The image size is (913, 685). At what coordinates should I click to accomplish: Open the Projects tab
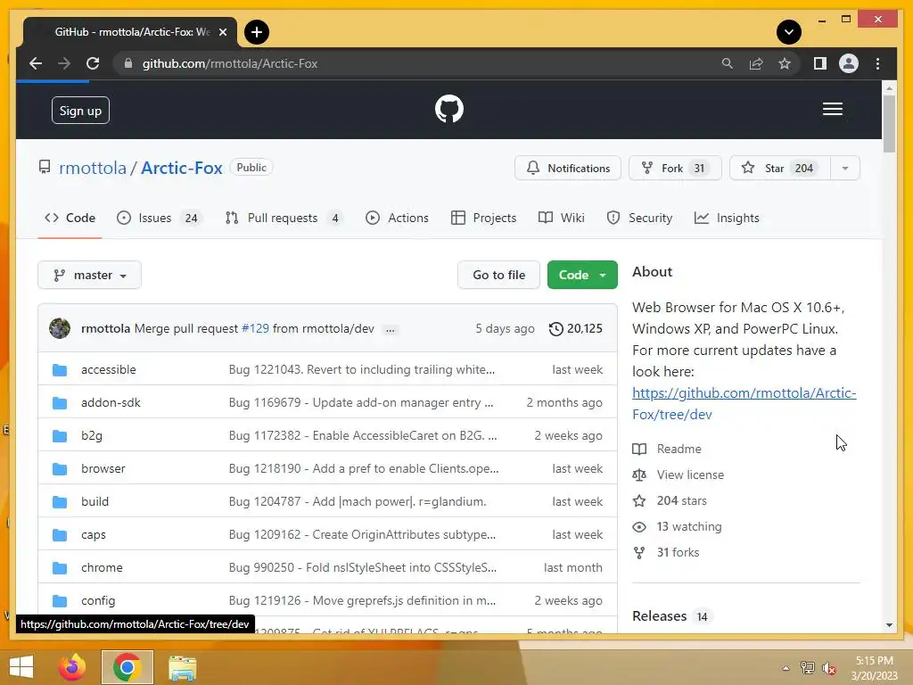[x=483, y=218]
